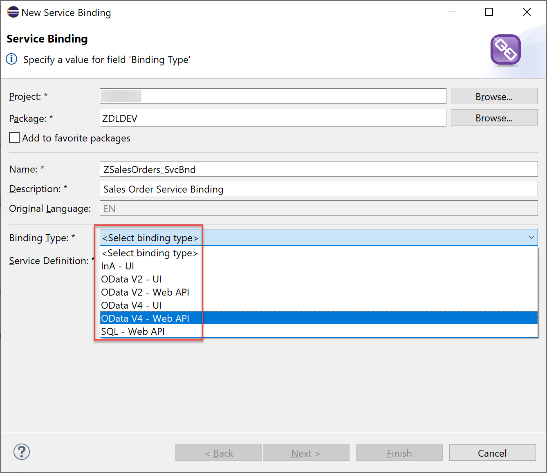The height and width of the screenshot is (473, 547).
Task: Click the Back button
Action: 219,453
